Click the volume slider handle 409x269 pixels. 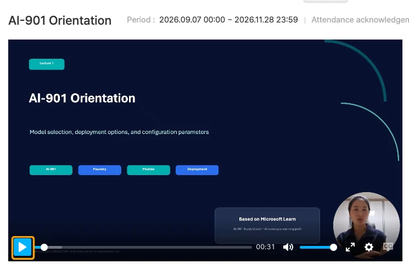[333, 248]
